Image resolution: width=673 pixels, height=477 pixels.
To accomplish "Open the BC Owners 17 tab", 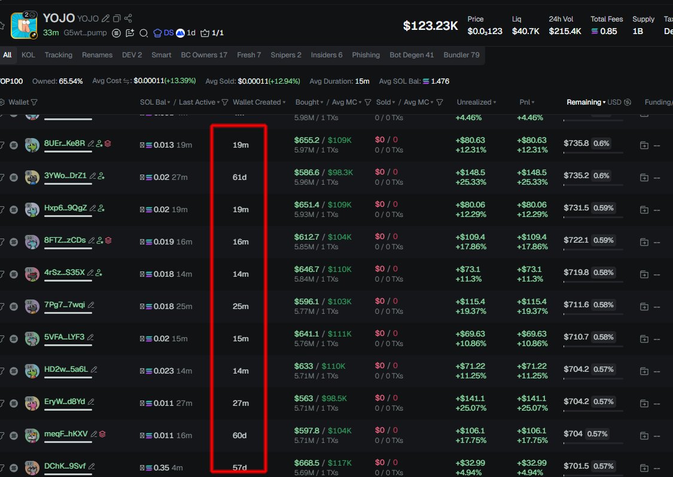I will (x=204, y=55).
